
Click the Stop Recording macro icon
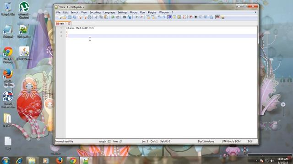[196, 17]
